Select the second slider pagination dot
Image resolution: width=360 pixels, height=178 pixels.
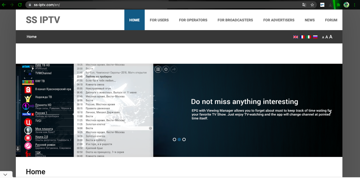(179, 140)
